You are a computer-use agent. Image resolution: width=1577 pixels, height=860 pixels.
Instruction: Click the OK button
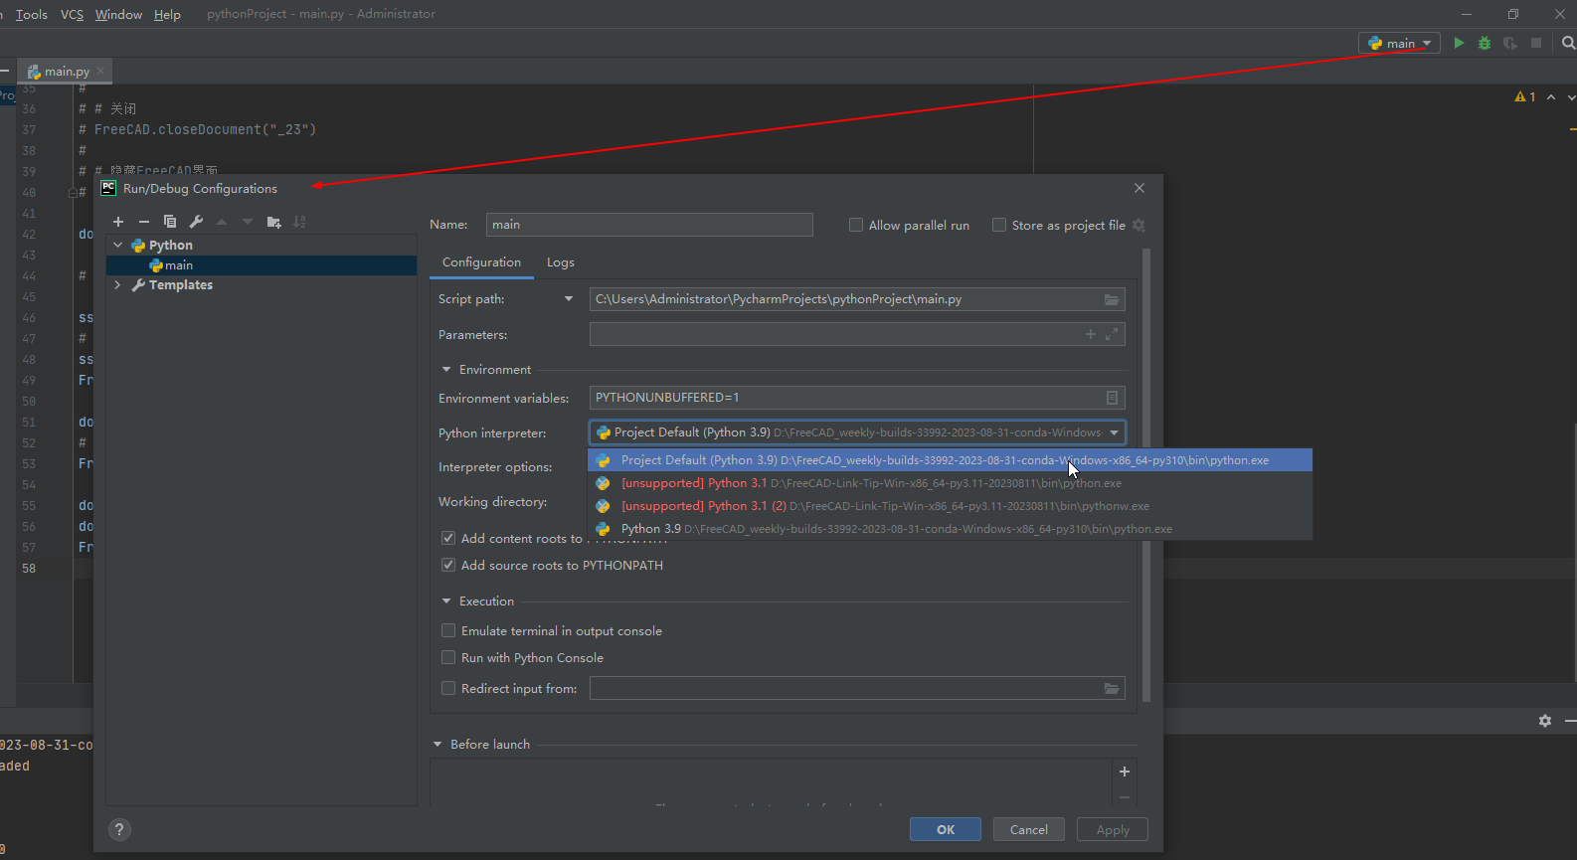[x=946, y=829]
